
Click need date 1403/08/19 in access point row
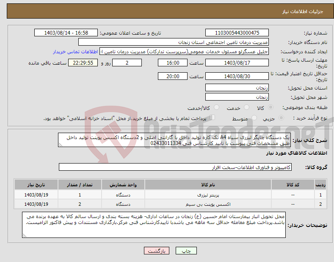tap(36, 204)
